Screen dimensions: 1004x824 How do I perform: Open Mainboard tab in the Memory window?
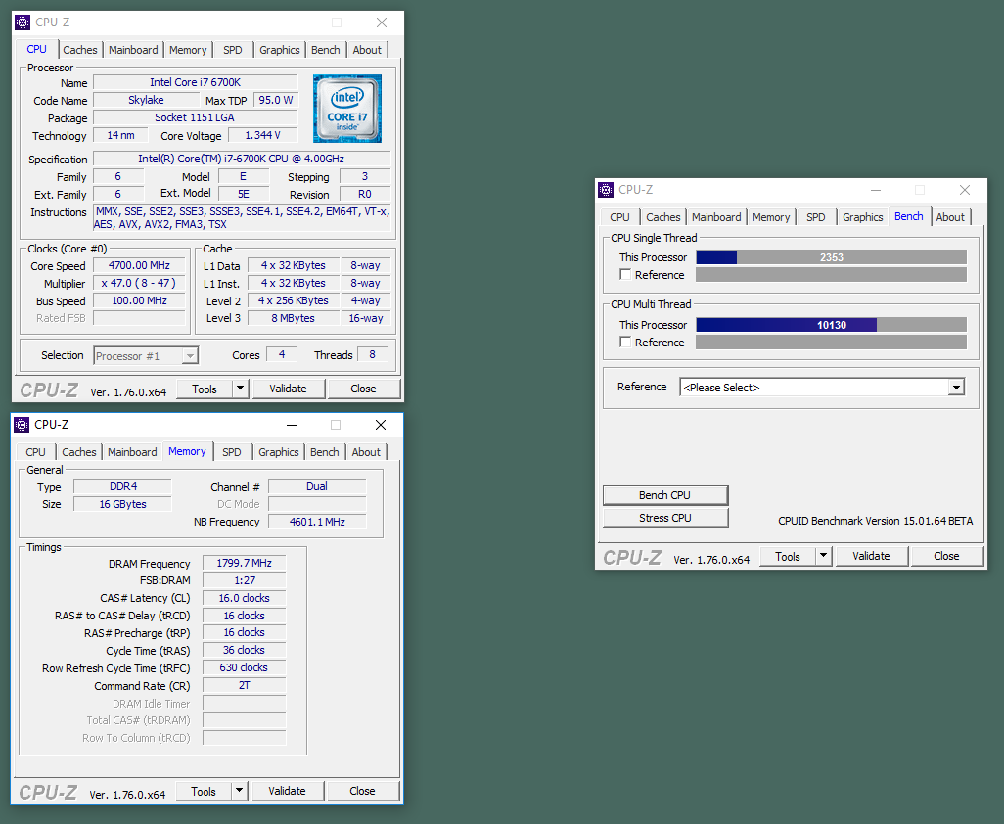point(132,452)
